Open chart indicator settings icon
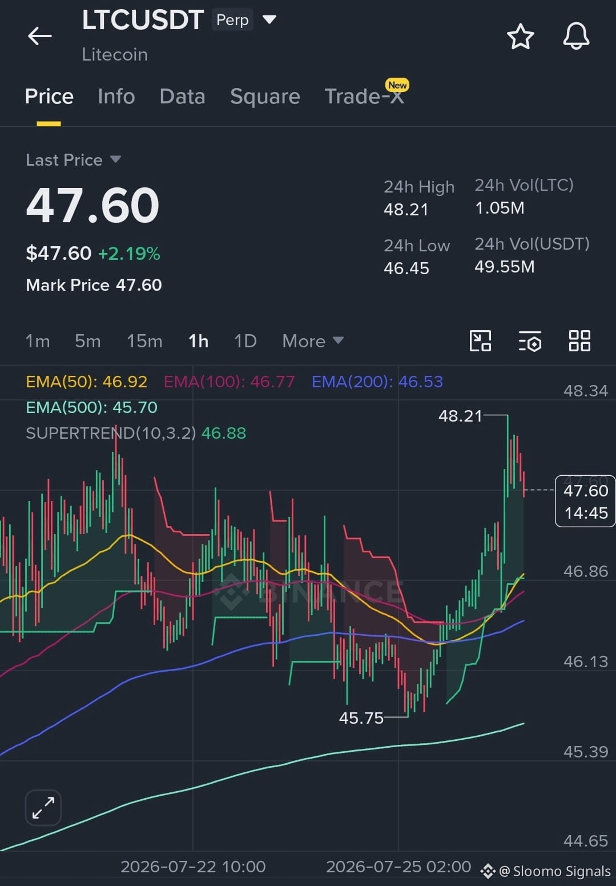 click(530, 341)
